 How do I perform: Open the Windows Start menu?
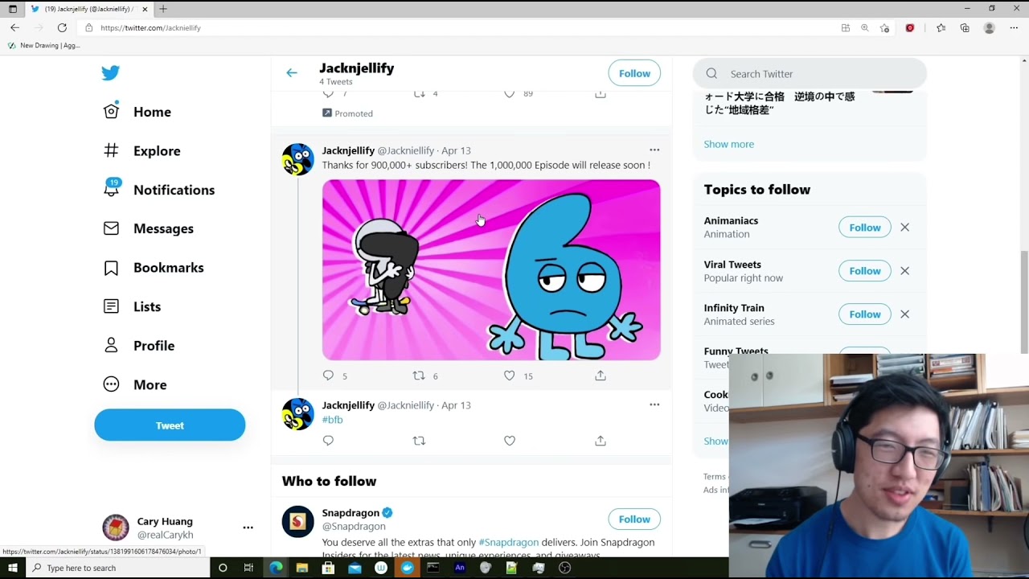point(13,568)
